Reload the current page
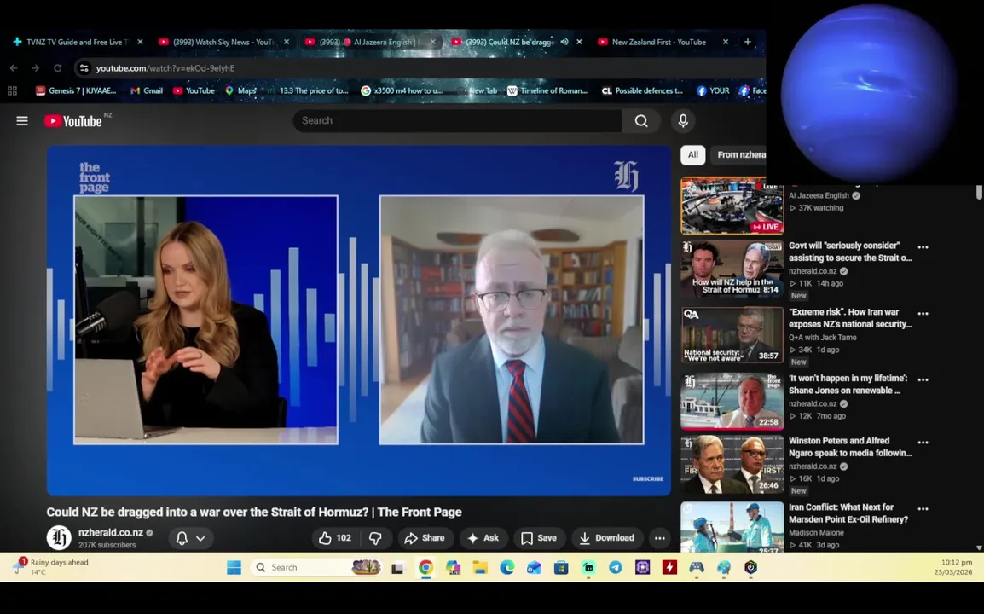Screen dimensions: 984x614 [58, 68]
